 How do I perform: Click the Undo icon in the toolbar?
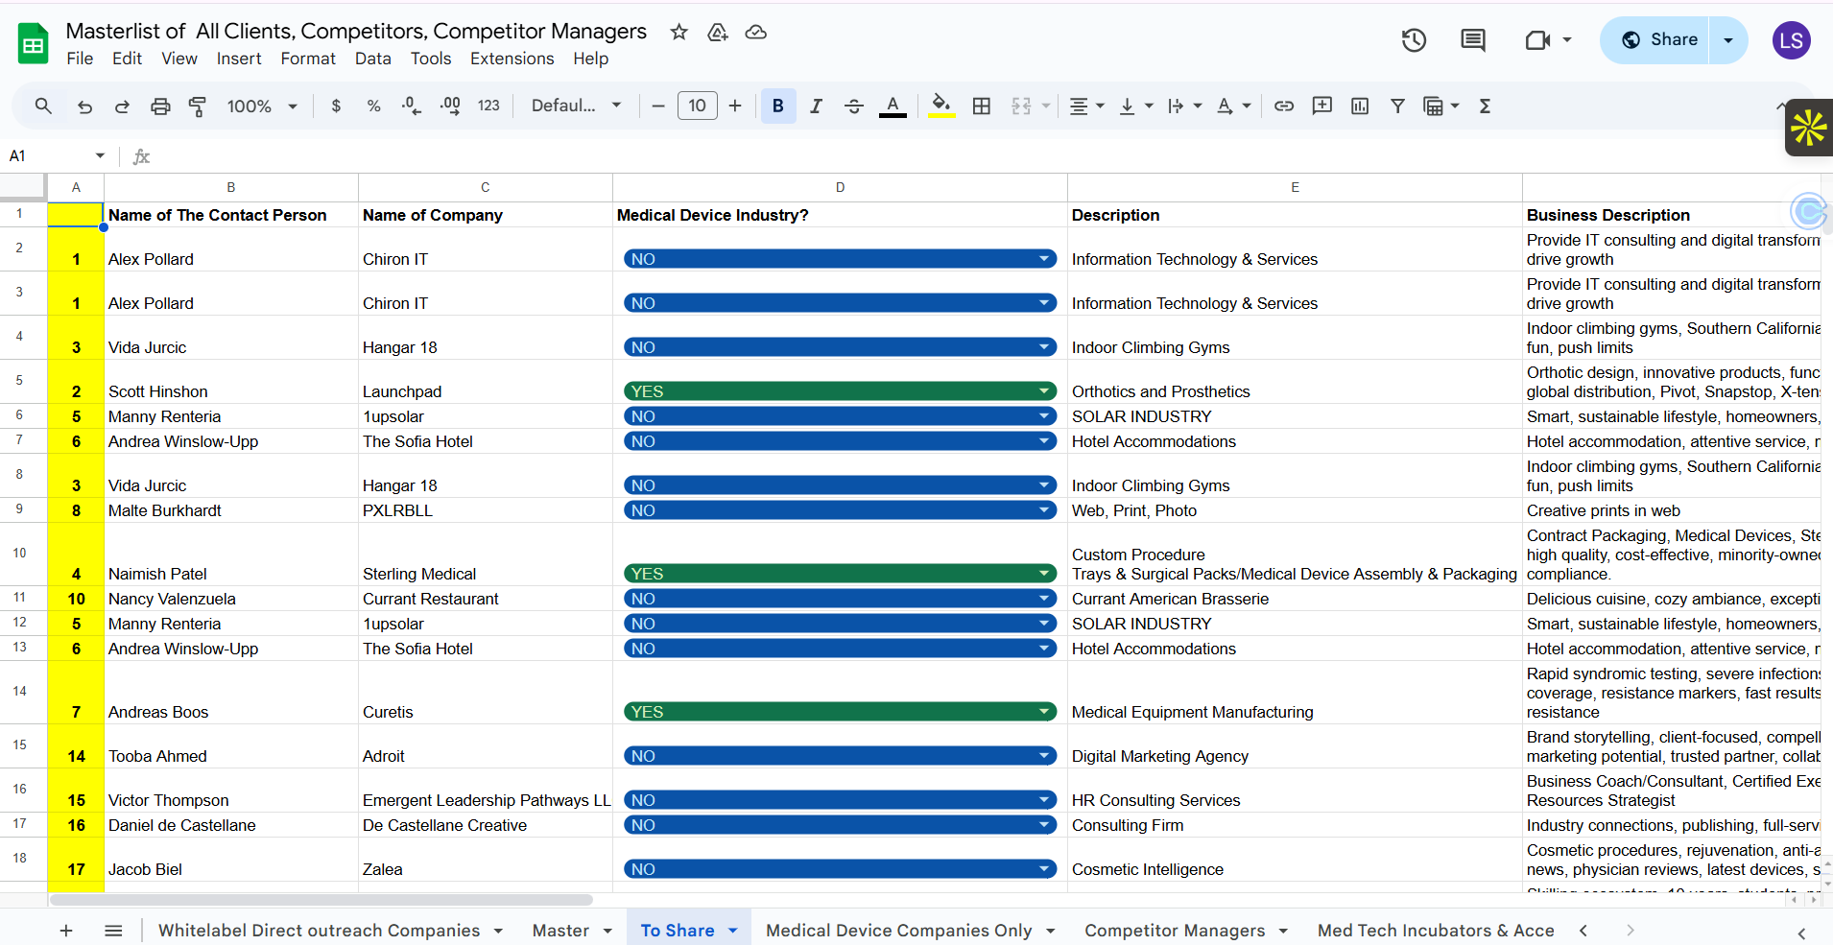click(x=84, y=106)
